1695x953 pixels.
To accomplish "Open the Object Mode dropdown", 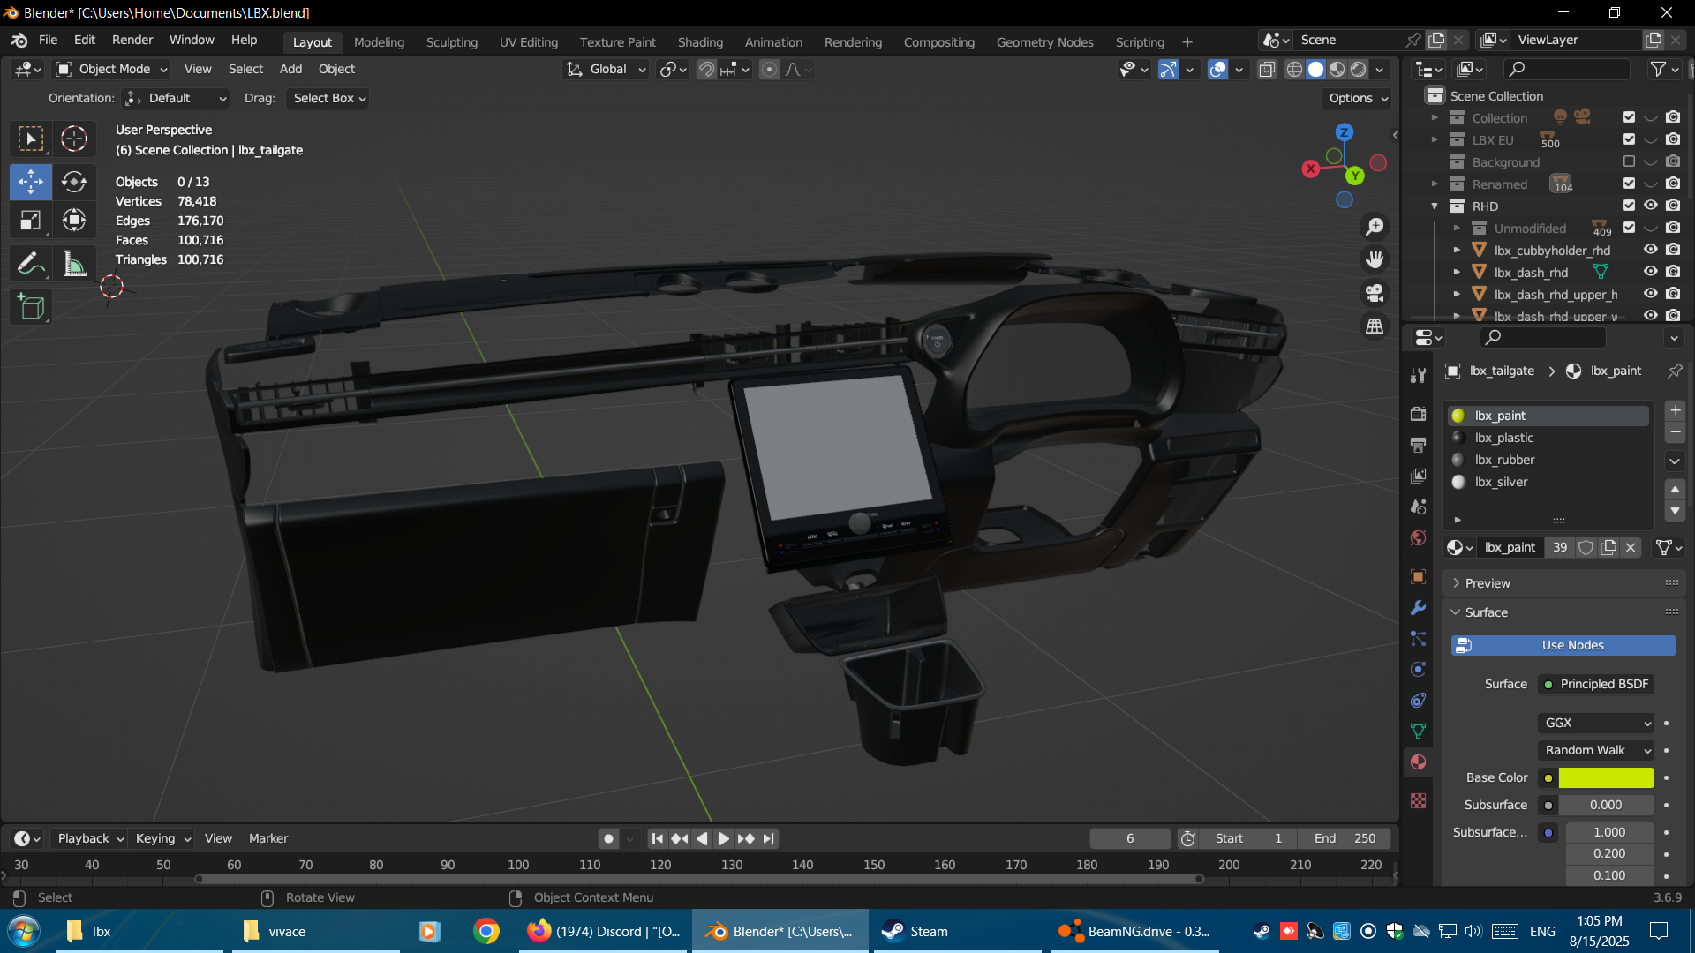I will [x=111, y=69].
